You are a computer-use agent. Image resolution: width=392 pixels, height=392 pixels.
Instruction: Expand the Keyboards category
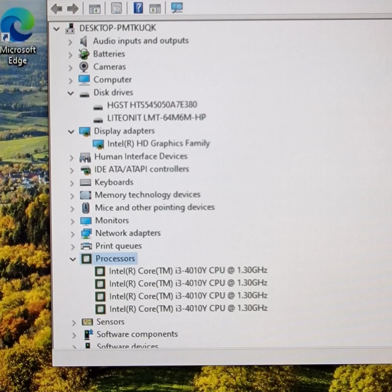(x=72, y=182)
